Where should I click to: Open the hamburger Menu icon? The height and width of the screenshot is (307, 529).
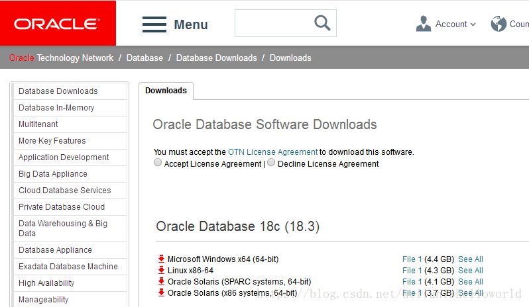tap(154, 24)
